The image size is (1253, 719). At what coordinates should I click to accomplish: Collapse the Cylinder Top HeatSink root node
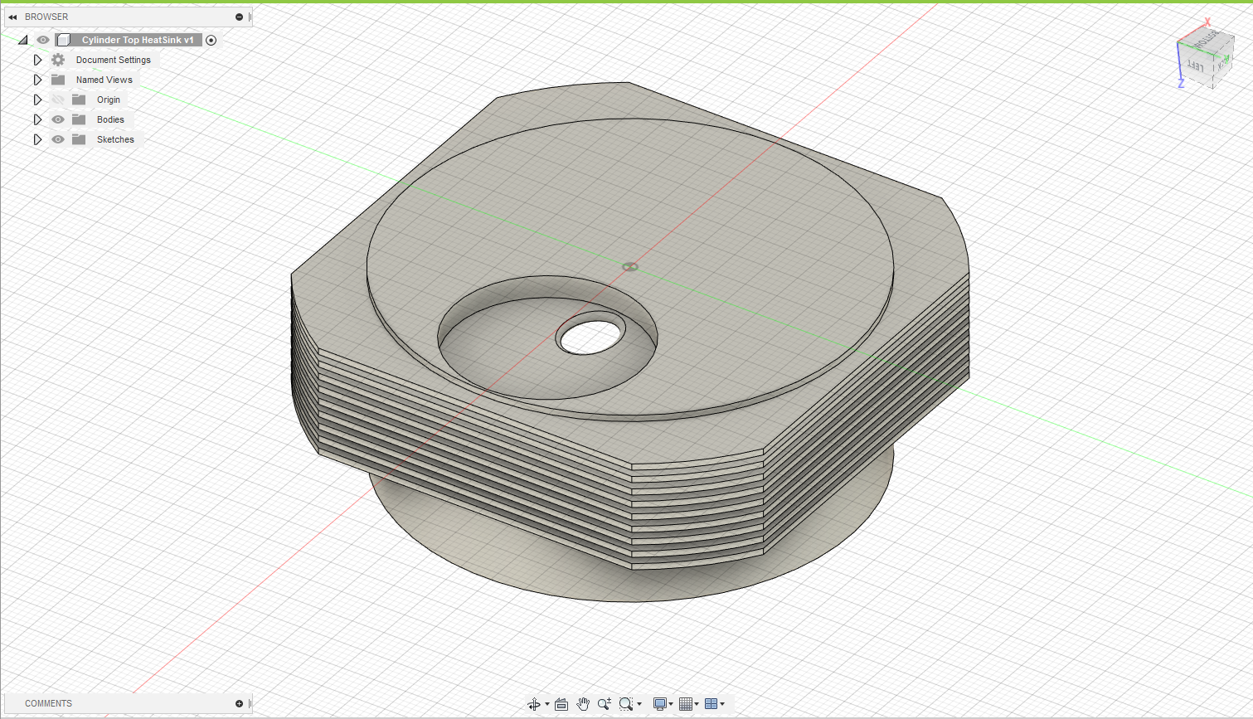[23, 40]
